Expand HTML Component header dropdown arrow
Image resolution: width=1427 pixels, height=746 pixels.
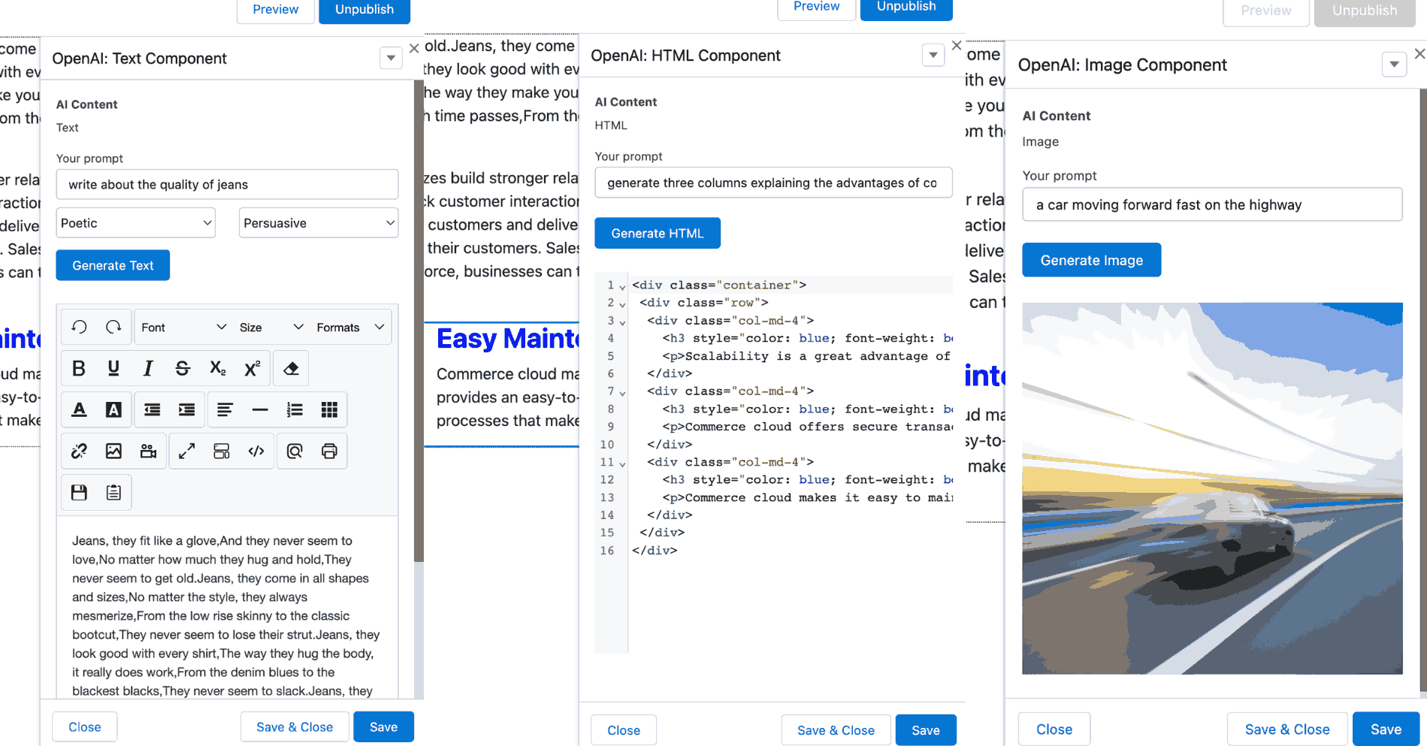[x=933, y=55]
